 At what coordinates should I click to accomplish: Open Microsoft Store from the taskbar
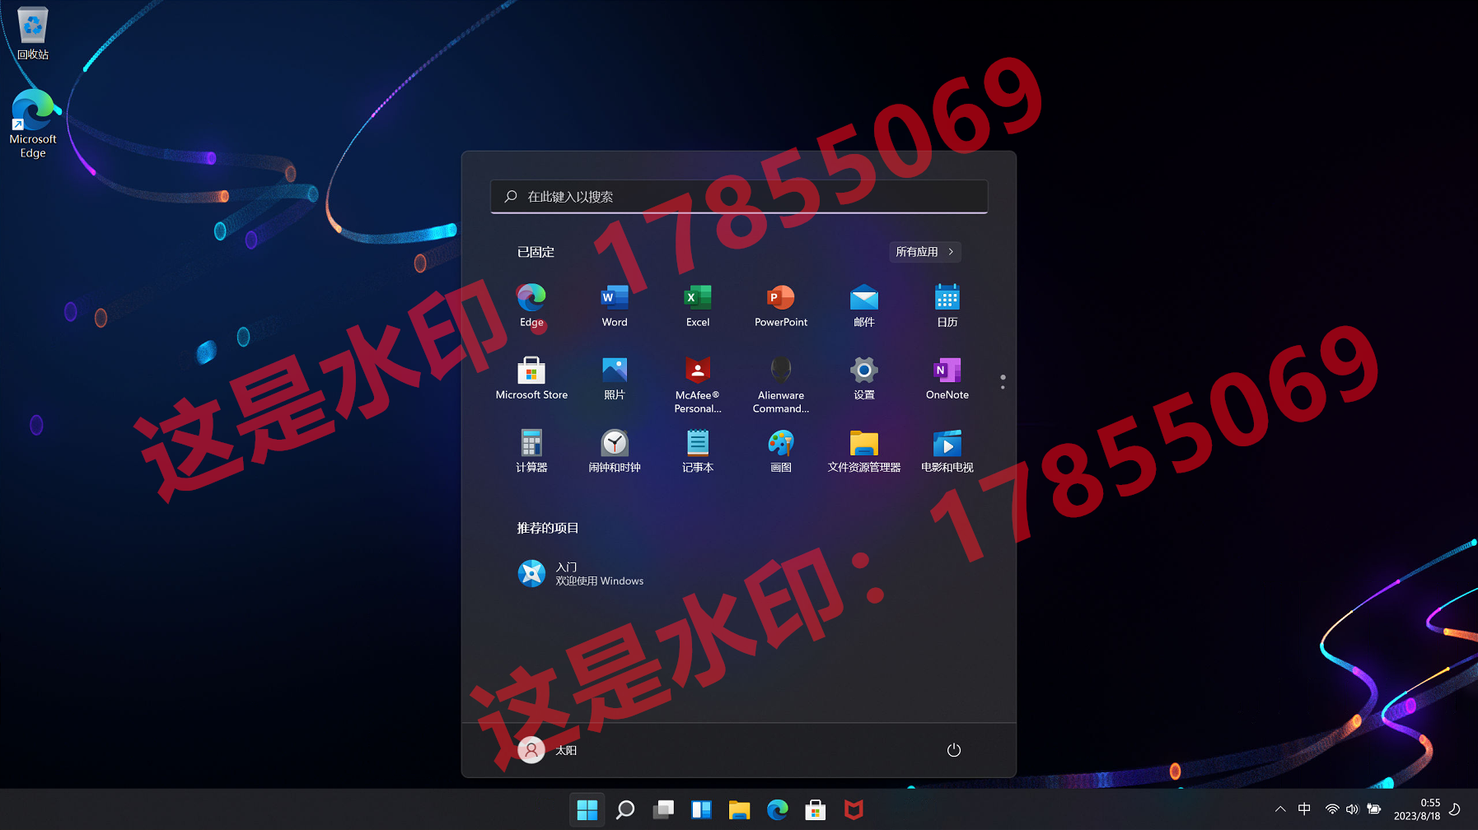pyautogui.click(x=816, y=810)
